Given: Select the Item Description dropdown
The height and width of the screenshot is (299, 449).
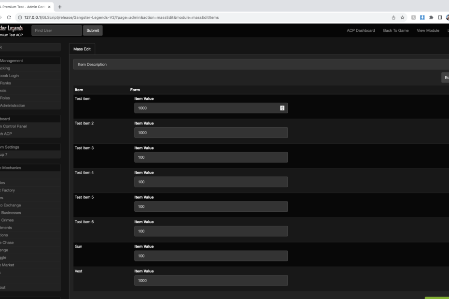Looking at the screenshot, I should point(261,64).
